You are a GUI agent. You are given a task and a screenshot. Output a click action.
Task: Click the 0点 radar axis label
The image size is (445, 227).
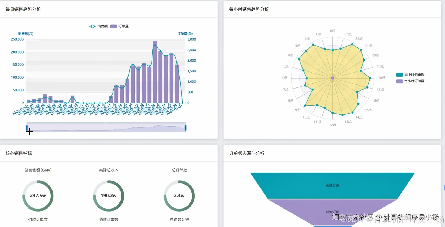(332, 31)
